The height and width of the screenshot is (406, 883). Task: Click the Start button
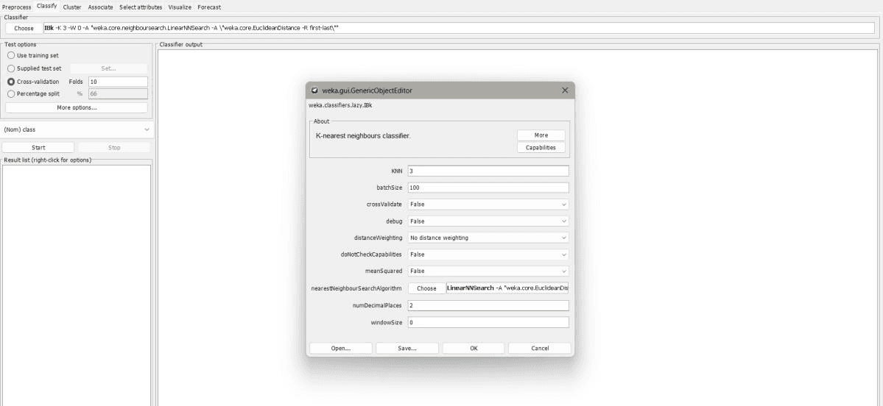click(x=38, y=147)
